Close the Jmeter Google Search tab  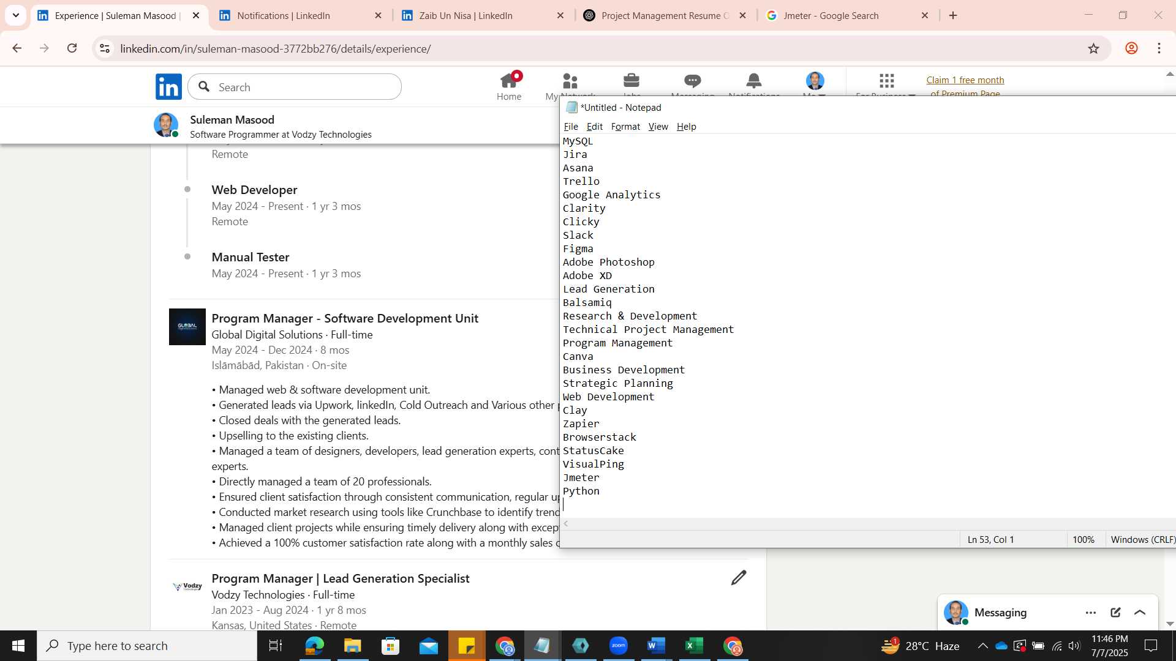925,15
